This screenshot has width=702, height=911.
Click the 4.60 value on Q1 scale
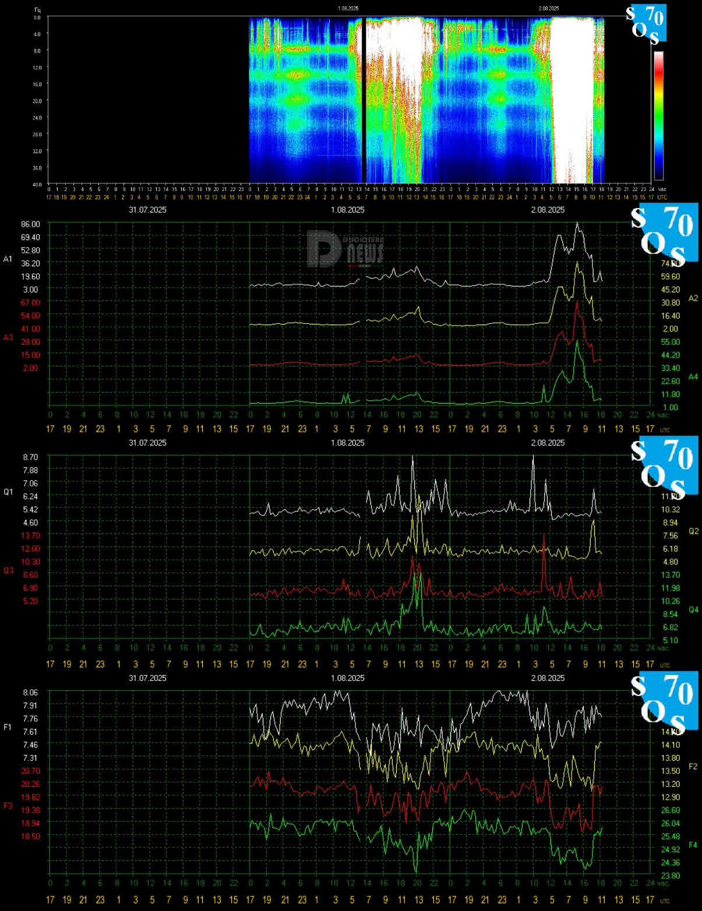click(x=31, y=522)
